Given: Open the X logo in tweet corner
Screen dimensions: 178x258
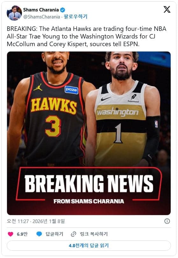Looking at the screenshot, I should point(167,9).
